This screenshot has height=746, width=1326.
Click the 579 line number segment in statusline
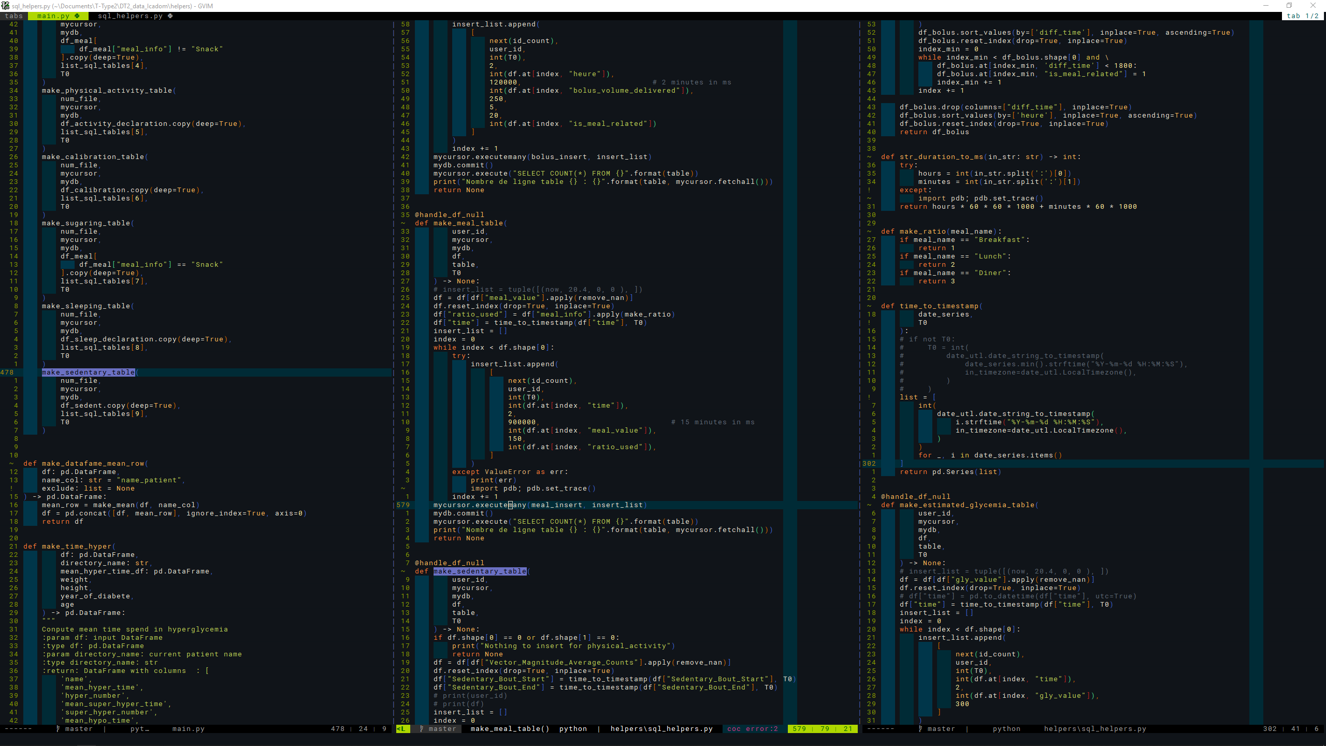click(x=799, y=728)
